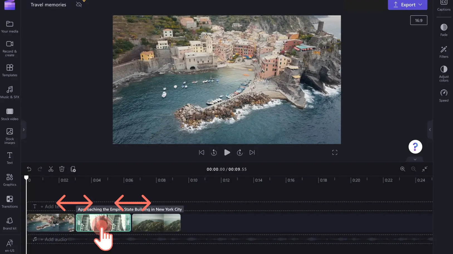The image size is (453, 254).
Task: Split clip with scissors tool
Action: pyautogui.click(x=51, y=169)
